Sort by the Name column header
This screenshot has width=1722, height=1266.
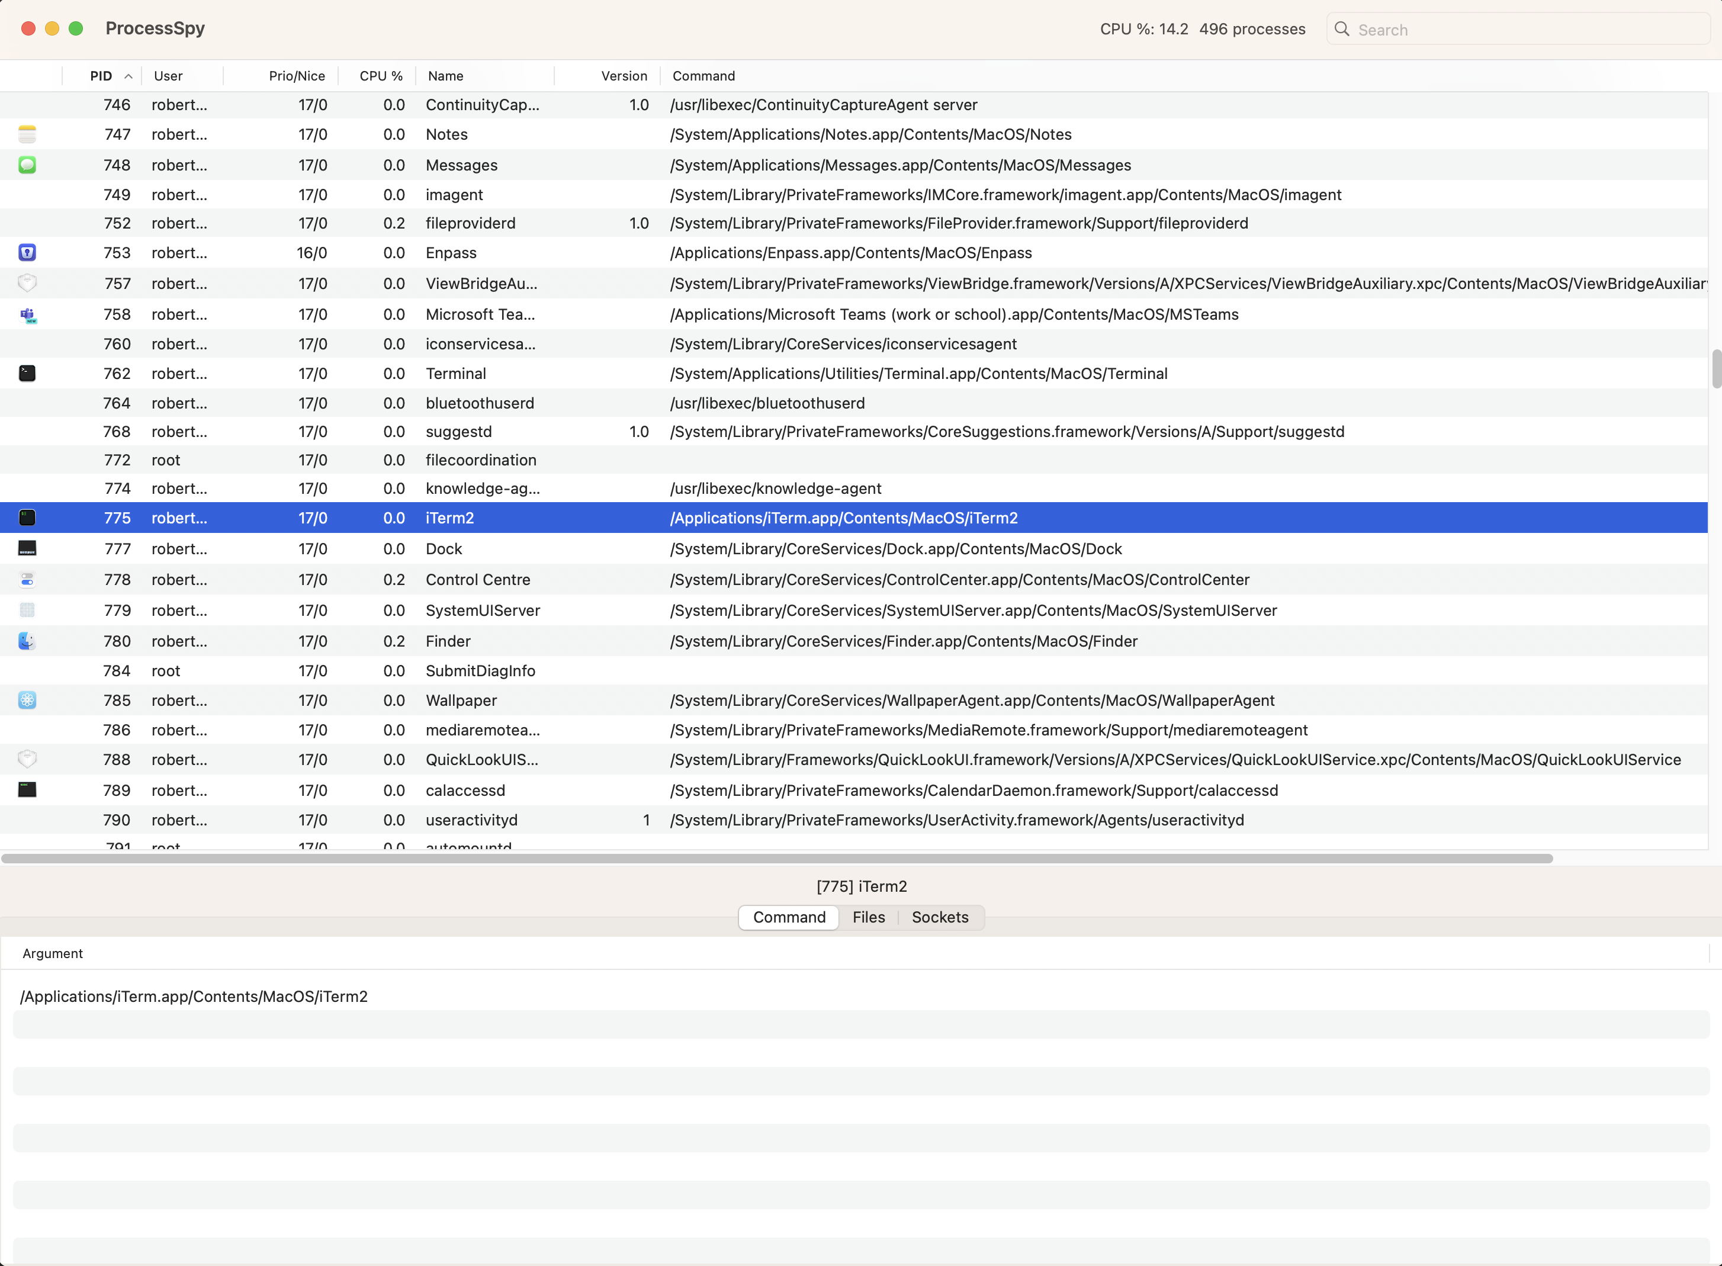[x=484, y=76]
